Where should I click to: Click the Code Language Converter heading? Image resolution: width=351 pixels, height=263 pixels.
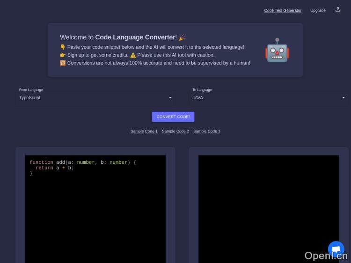pos(135,37)
